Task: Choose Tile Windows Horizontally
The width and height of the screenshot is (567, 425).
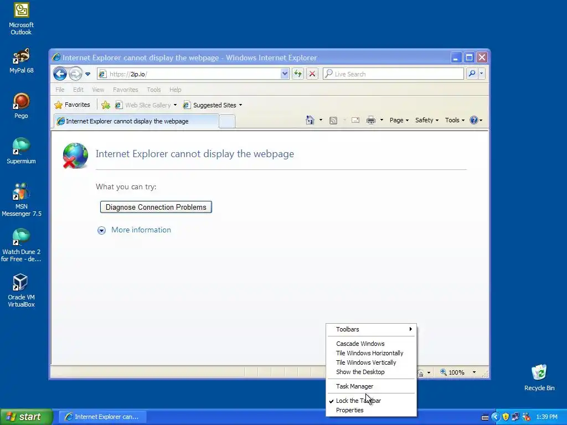Action: click(x=372, y=353)
